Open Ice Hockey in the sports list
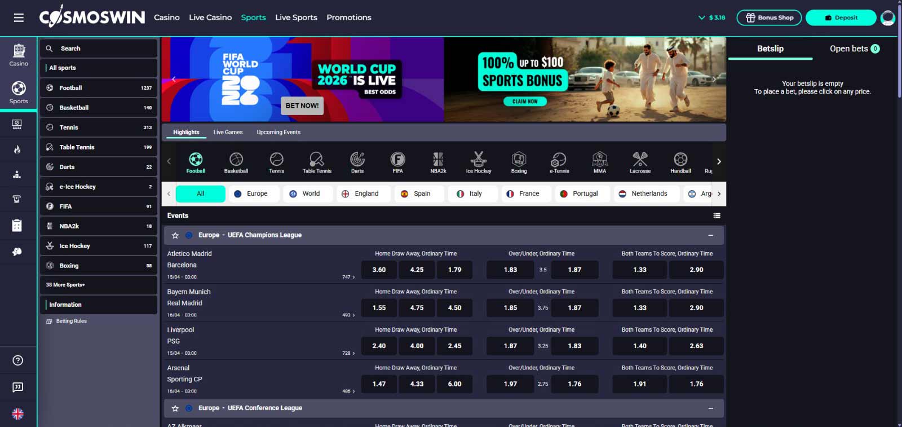 pos(99,246)
